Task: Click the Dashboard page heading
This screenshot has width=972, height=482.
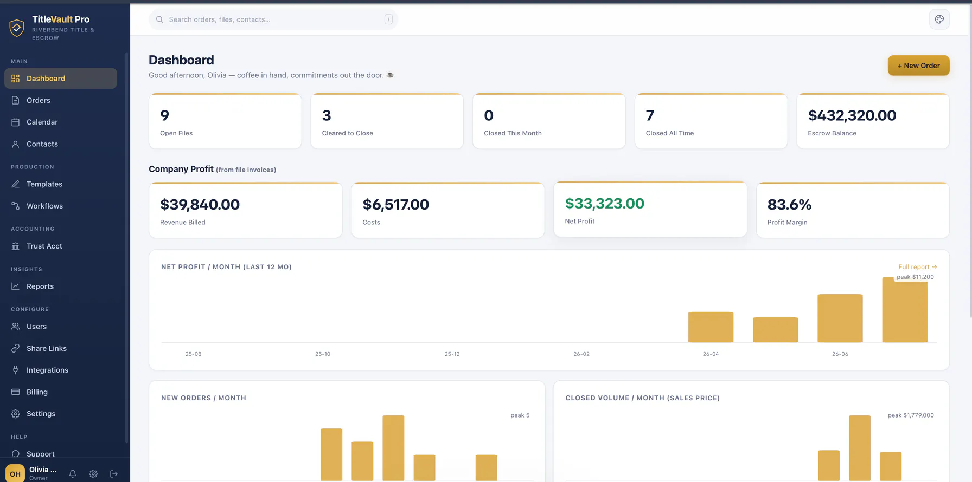Action: pos(181,60)
